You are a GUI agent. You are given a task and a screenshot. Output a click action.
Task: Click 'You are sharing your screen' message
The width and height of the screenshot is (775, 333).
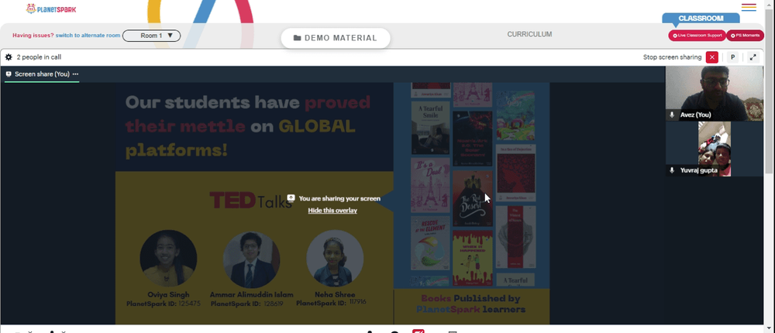coord(339,198)
